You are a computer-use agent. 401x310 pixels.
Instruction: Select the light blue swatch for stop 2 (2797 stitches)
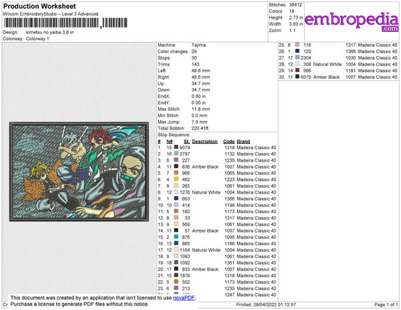coord(176,154)
